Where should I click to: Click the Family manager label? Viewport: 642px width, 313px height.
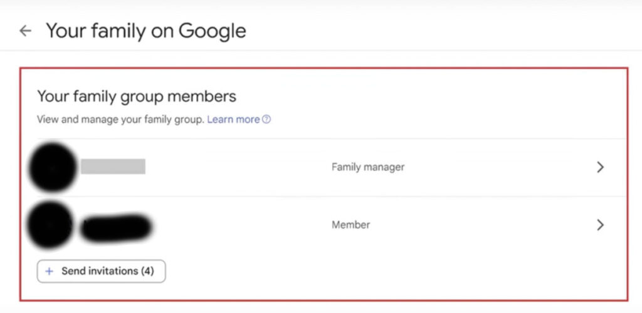point(368,167)
